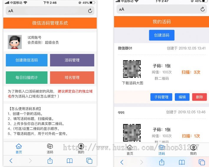Click 怎么绑定? link
The height and width of the screenshot is (167, 209).
tap(48, 96)
